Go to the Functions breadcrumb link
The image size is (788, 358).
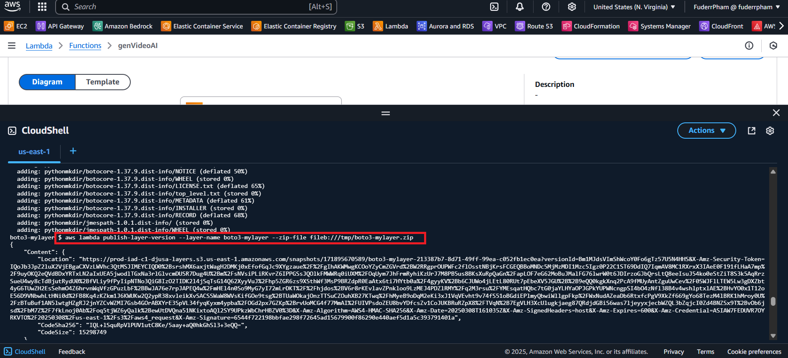[85, 46]
